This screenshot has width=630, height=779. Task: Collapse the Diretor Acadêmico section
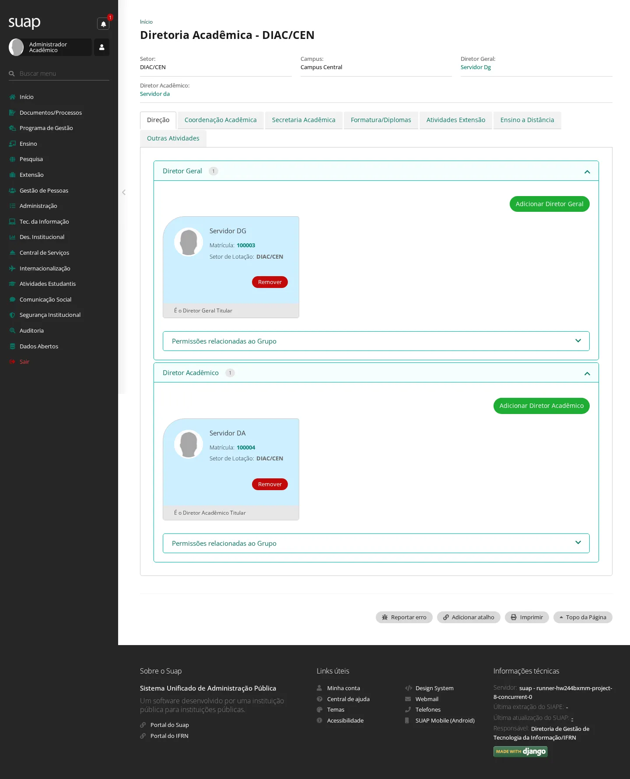pos(587,373)
